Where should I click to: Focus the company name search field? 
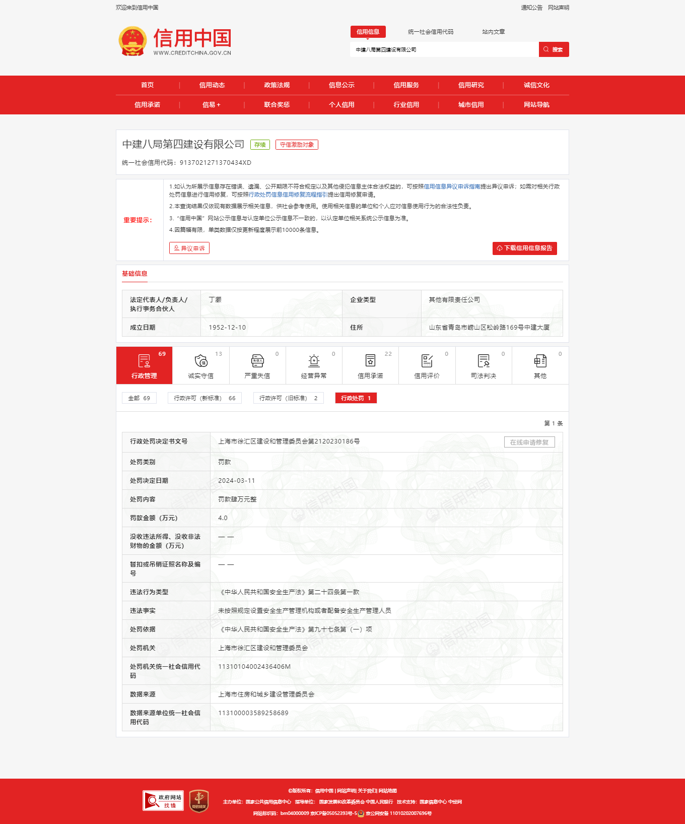coord(444,49)
